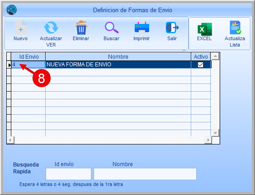The image size is (255, 195).
Task: Click the Actualiza Lista icon
Action: pyautogui.click(x=235, y=28)
